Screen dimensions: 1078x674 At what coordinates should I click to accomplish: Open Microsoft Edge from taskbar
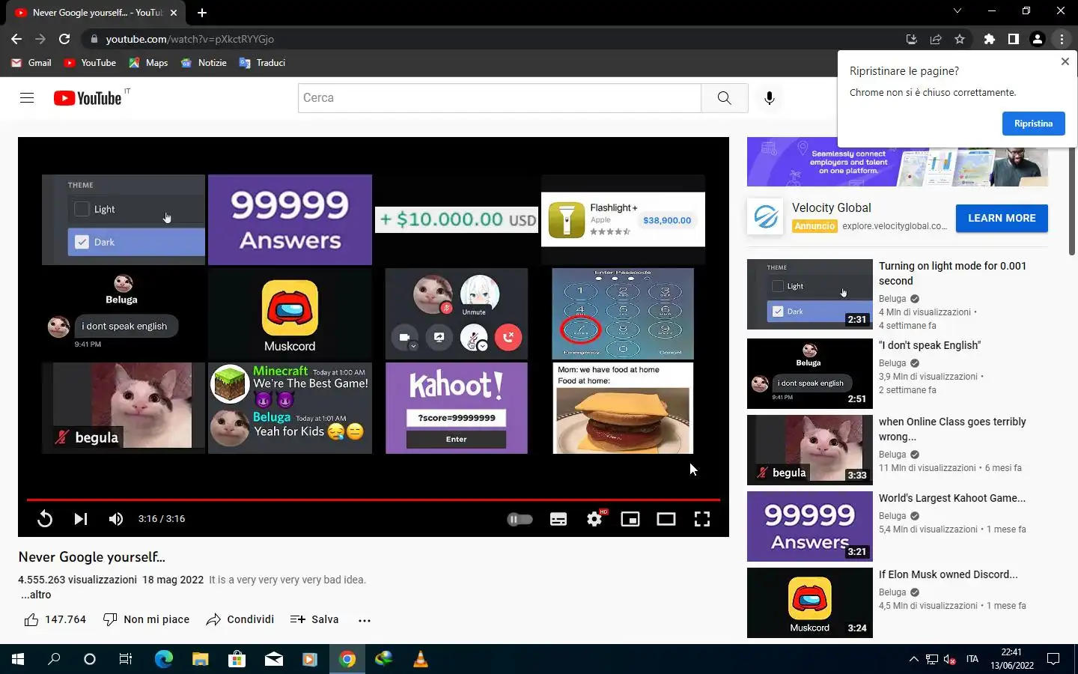click(x=163, y=659)
